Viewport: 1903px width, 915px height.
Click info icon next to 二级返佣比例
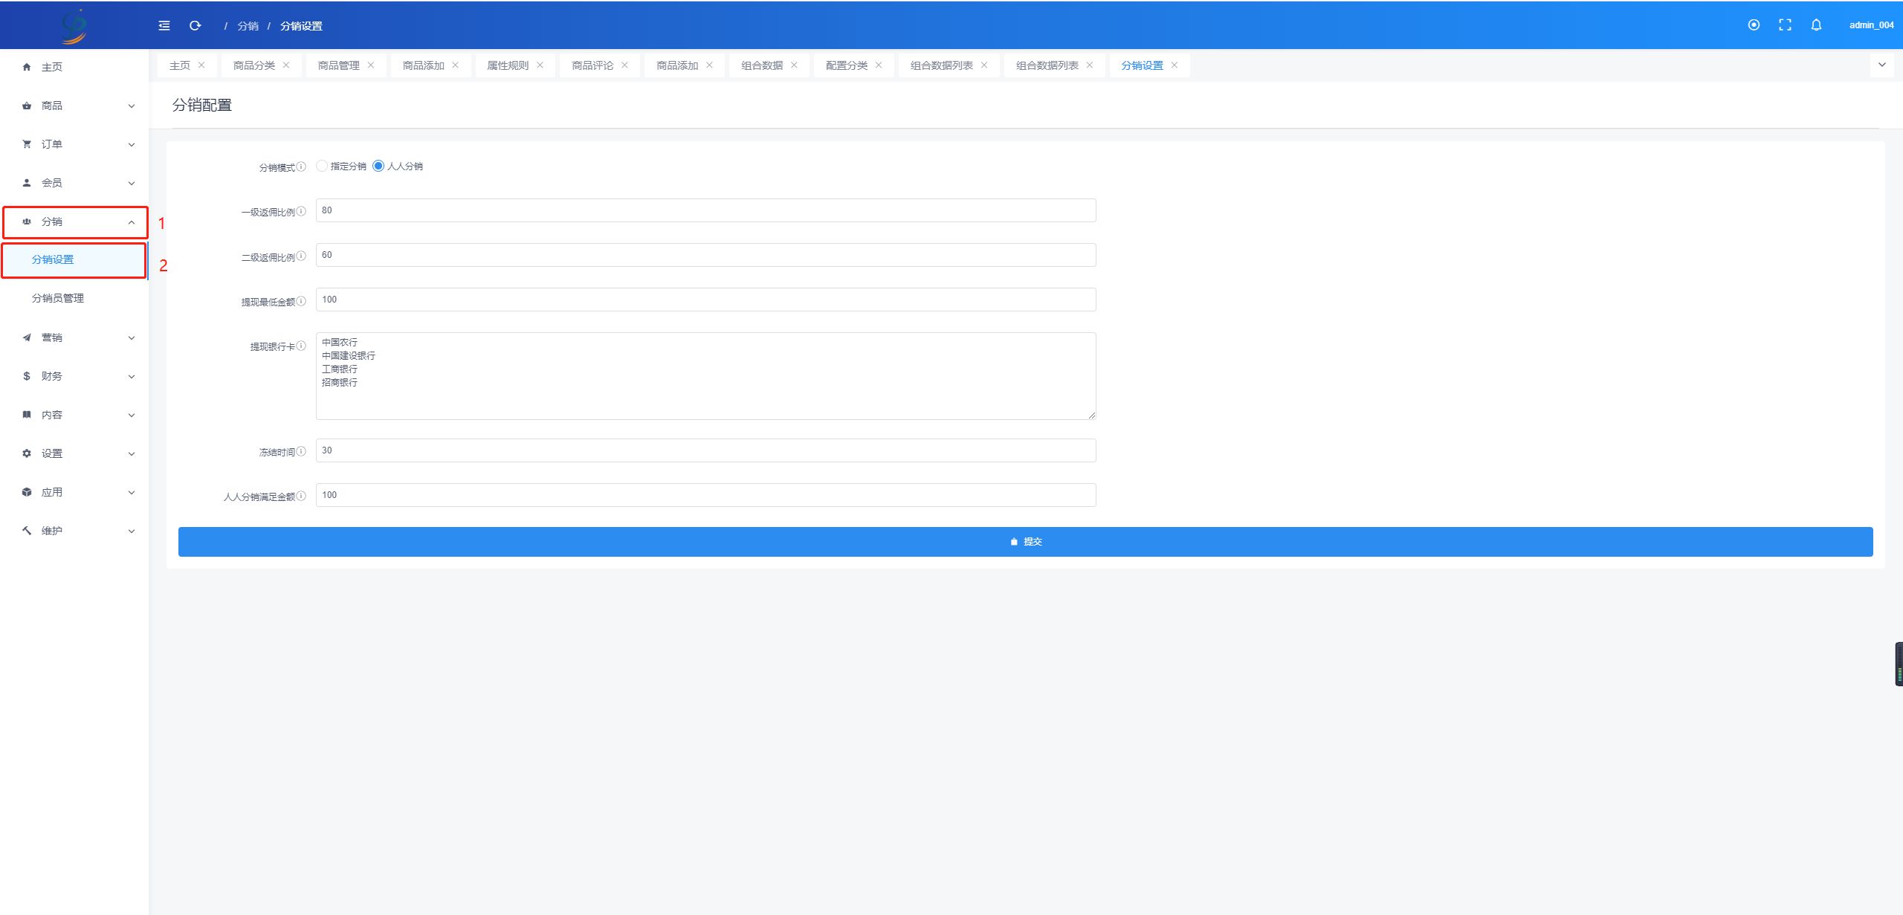[x=301, y=256]
